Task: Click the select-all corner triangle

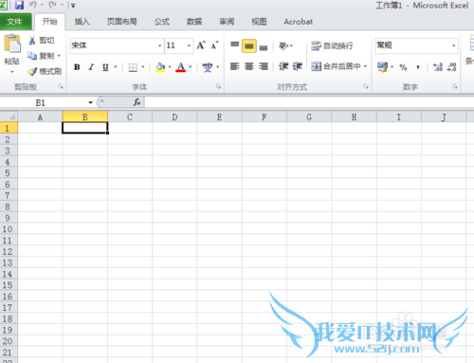Action: (9, 118)
